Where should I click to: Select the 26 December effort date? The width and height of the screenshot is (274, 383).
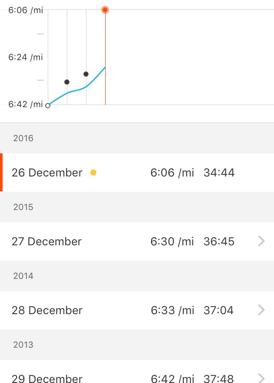tap(47, 173)
